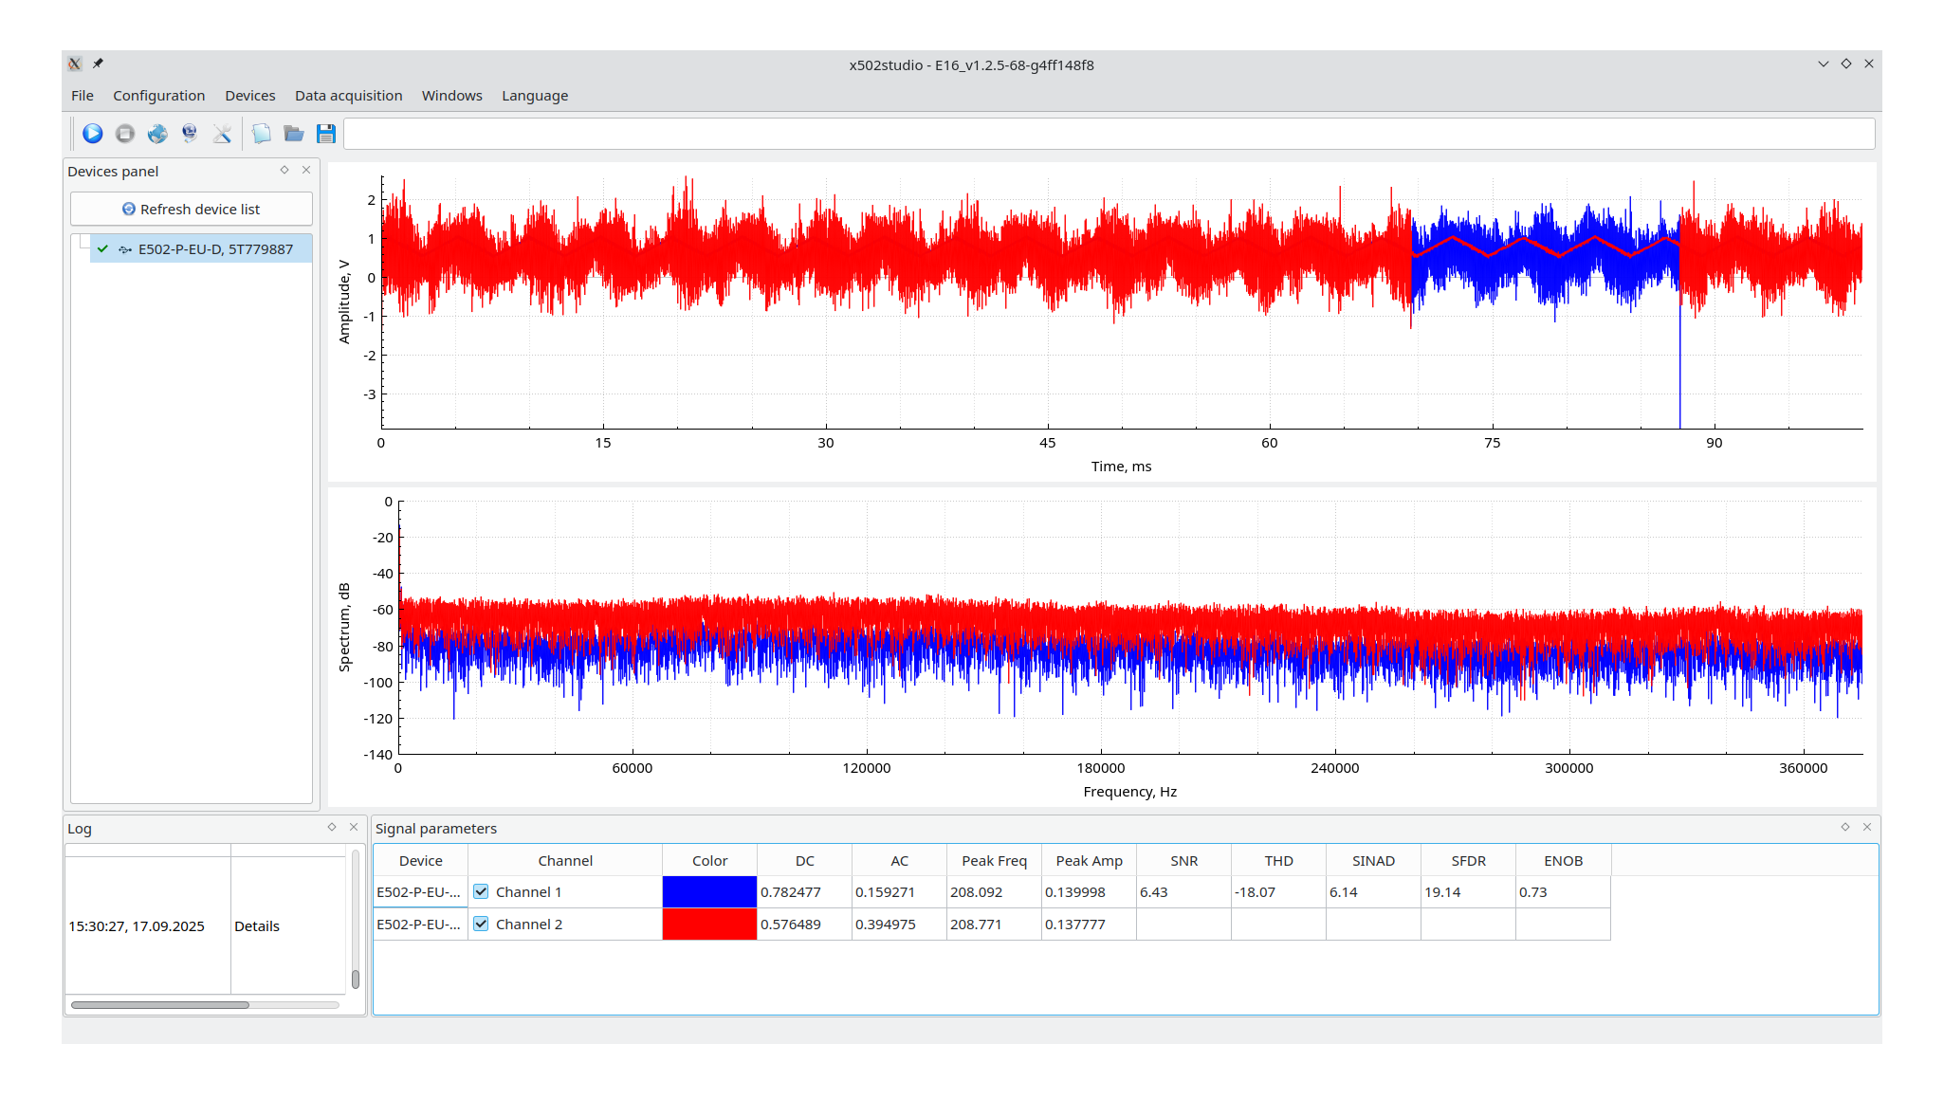
Task: Open the Configuration menu
Action: [x=158, y=96]
